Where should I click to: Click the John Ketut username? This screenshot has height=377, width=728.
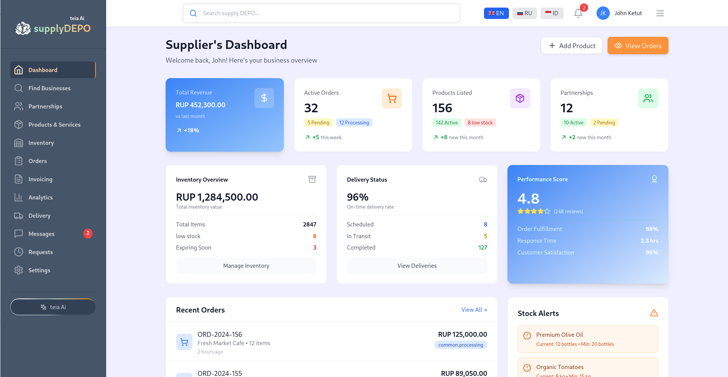point(628,13)
